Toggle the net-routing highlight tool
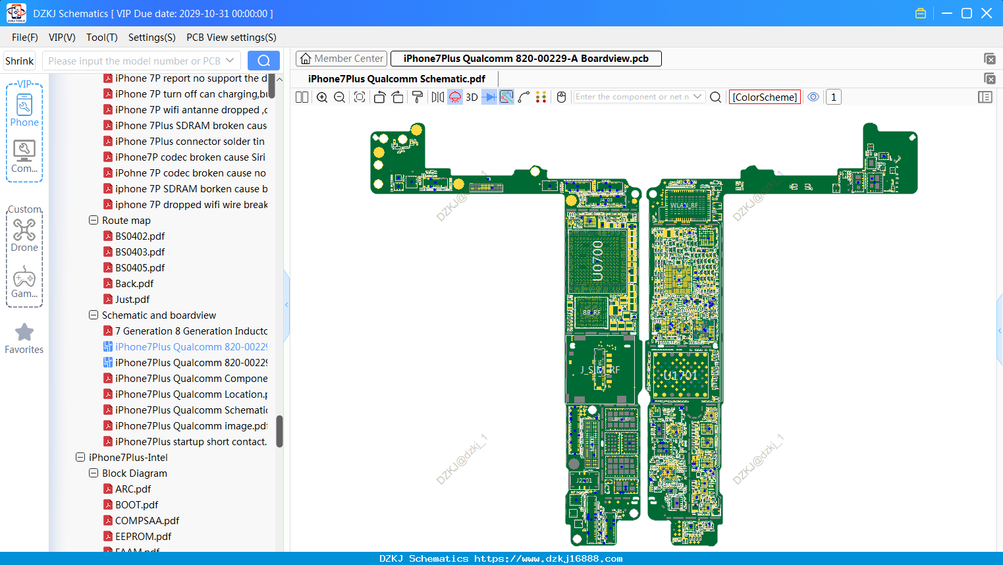Image resolution: width=1003 pixels, height=565 pixels. [506, 97]
